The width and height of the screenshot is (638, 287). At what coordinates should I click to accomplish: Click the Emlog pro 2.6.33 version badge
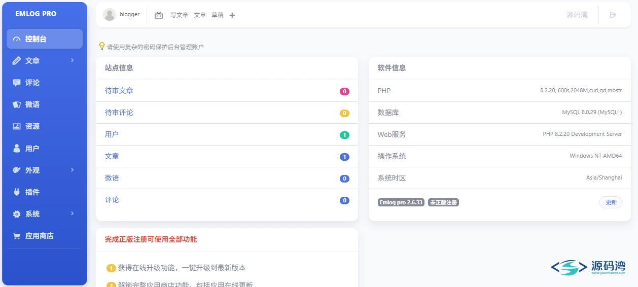point(401,202)
